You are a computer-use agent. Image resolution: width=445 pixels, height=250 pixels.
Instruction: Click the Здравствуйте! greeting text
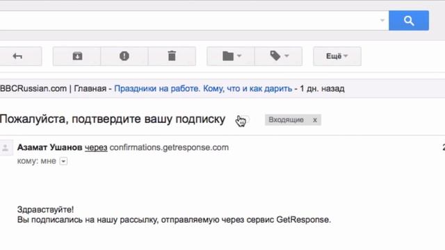pyautogui.click(x=45, y=210)
